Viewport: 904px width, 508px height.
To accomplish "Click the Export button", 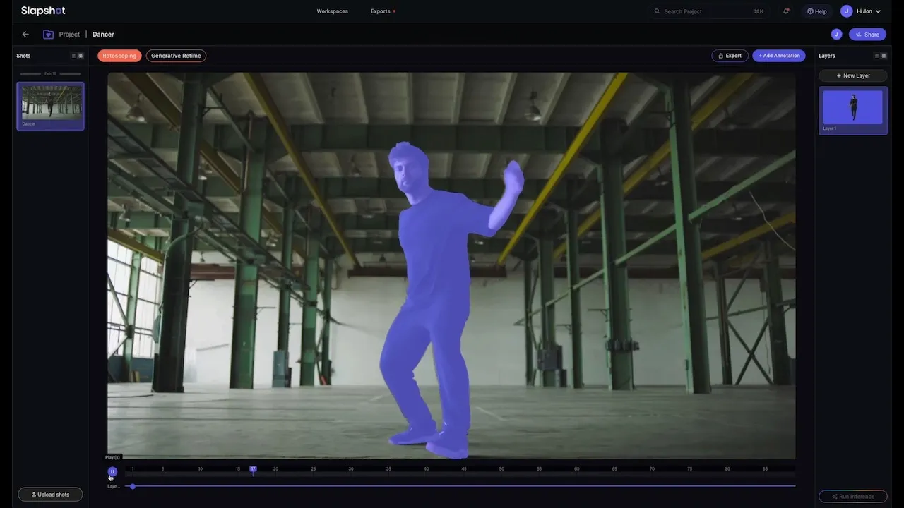I will 730,56.
